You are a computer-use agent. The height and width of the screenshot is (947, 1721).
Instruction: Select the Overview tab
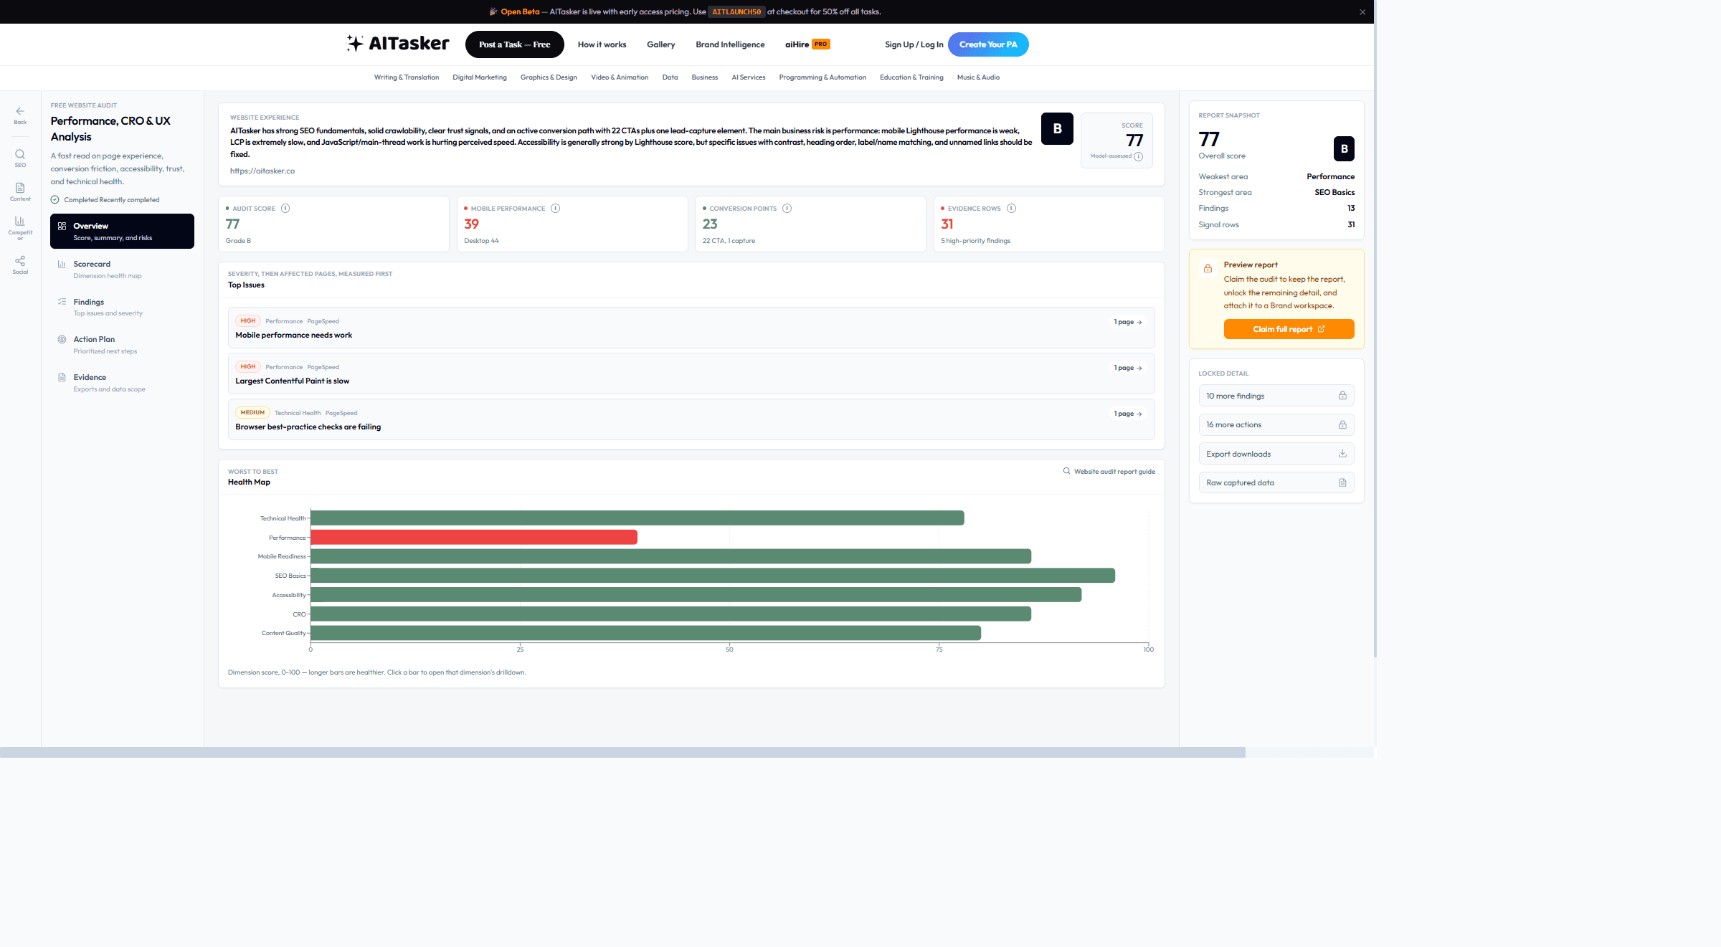coord(122,232)
